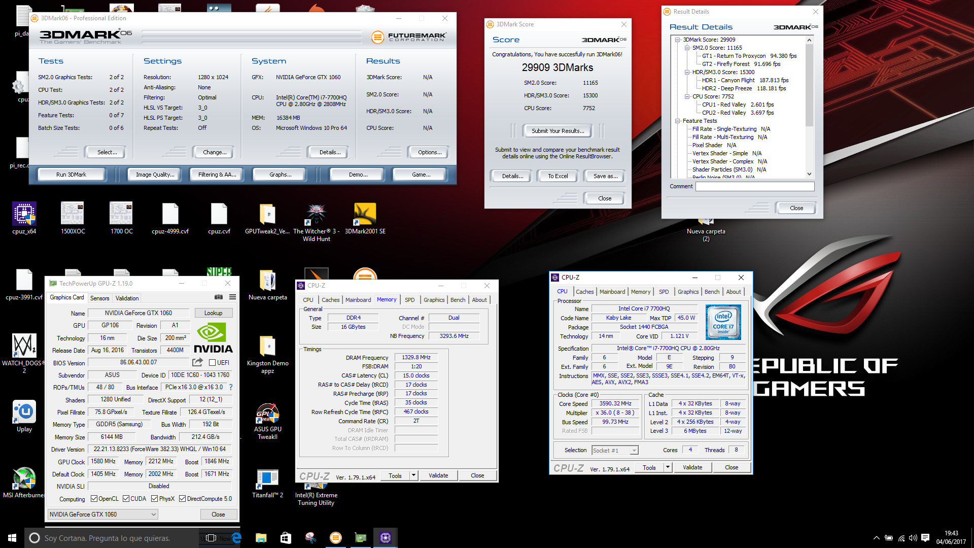
Task: Open the GPU-Z hamburger menu
Action: 232,297
